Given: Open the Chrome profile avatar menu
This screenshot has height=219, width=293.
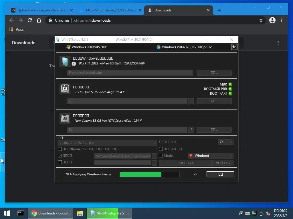Looking at the screenshot, I should pyautogui.click(x=272, y=20).
